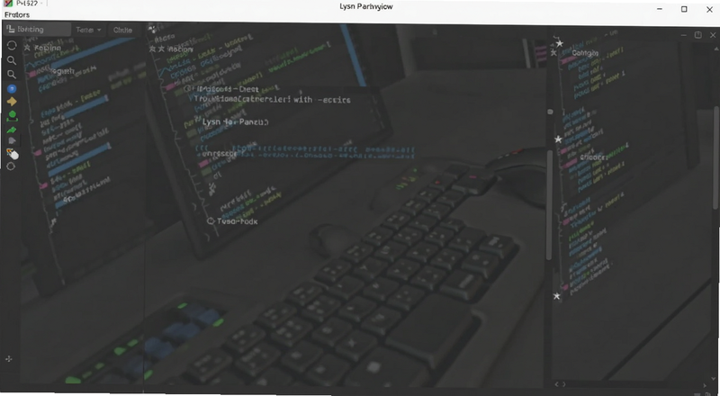Toggle the star next to Fepina
Screen dimensions: 720x396
(x=27, y=48)
